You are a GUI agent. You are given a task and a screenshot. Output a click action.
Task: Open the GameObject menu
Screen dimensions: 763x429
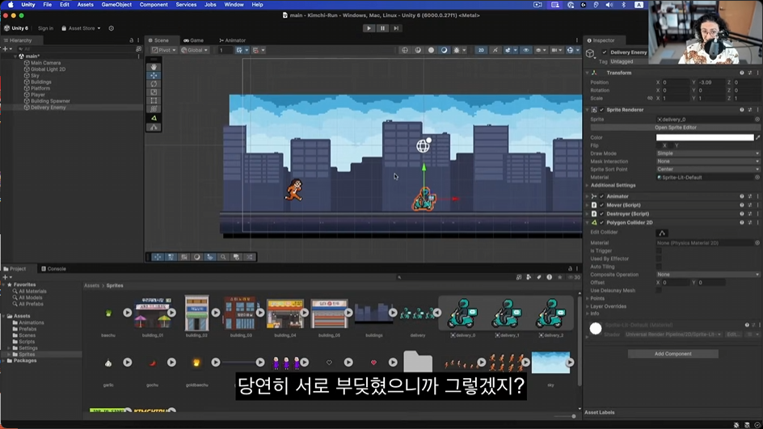(x=116, y=4)
